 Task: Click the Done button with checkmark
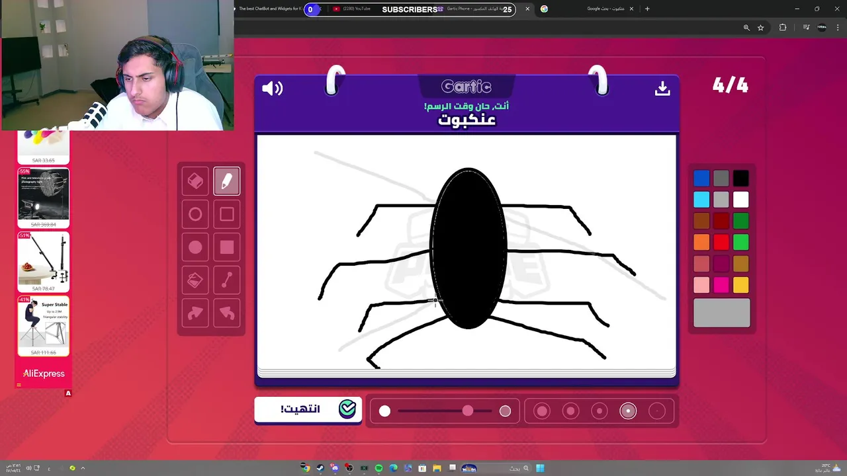pos(308,410)
